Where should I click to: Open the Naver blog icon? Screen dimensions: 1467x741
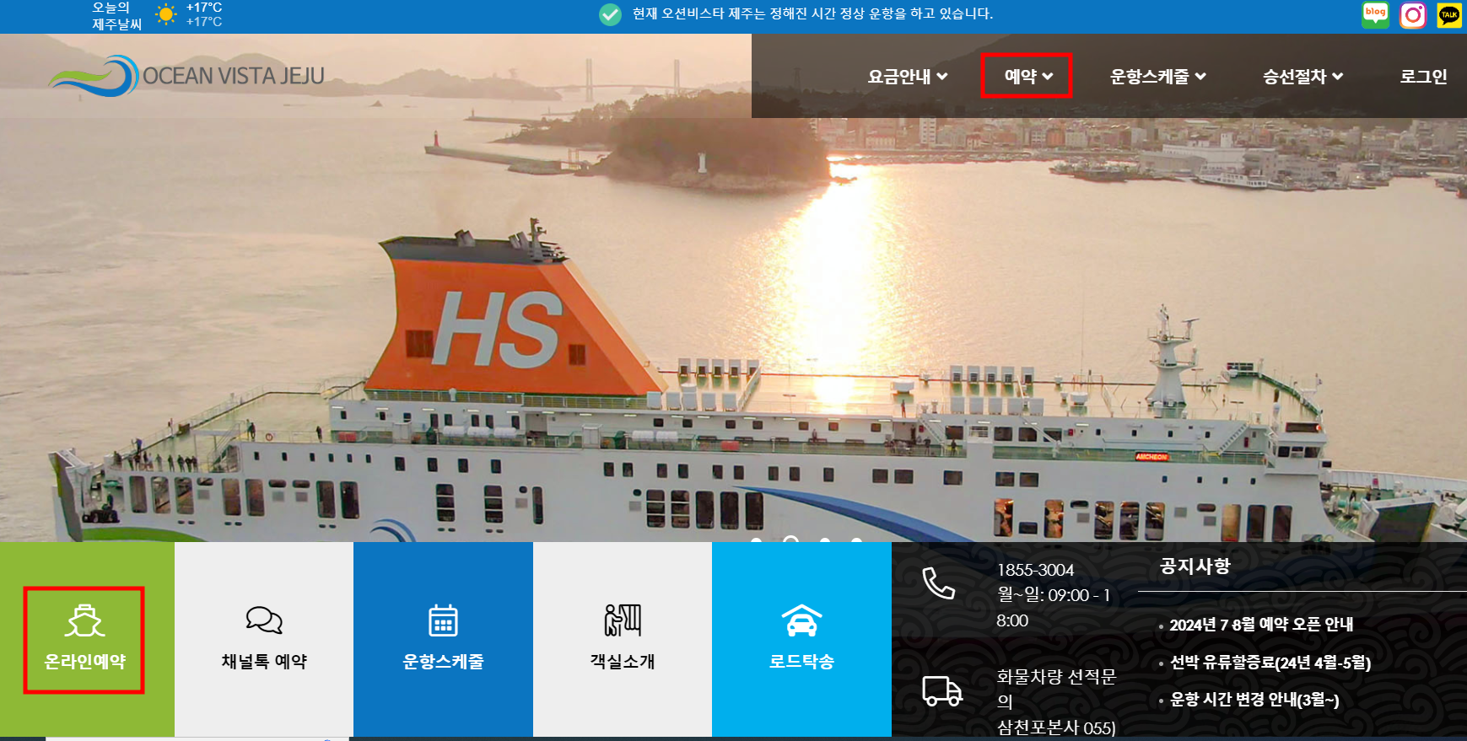point(1375,15)
